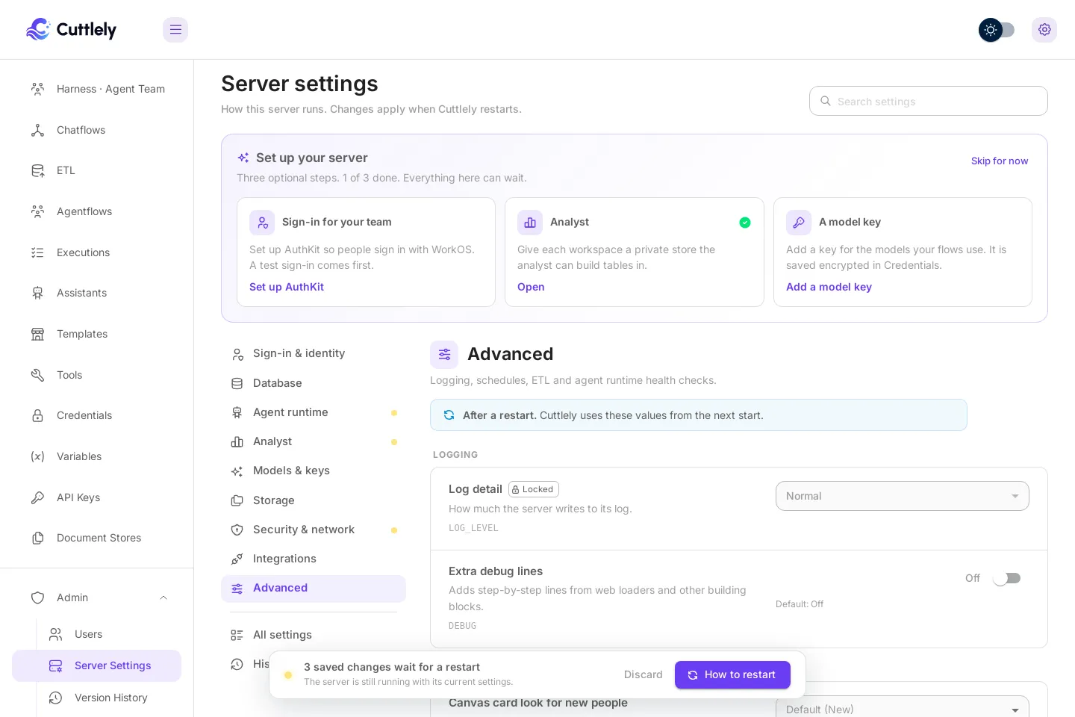
Task: Toggle the light/dark theme switch
Action: [997, 30]
